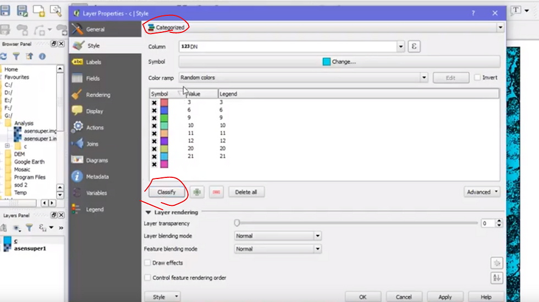
Task: Open the General tab
Action: pyautogui.click(x=105, y=29)
